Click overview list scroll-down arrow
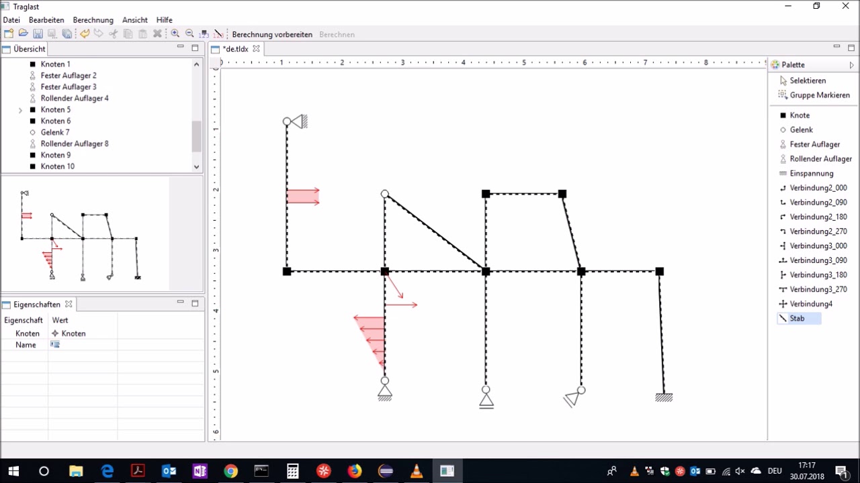860x483 pixels. click(196, 167)
